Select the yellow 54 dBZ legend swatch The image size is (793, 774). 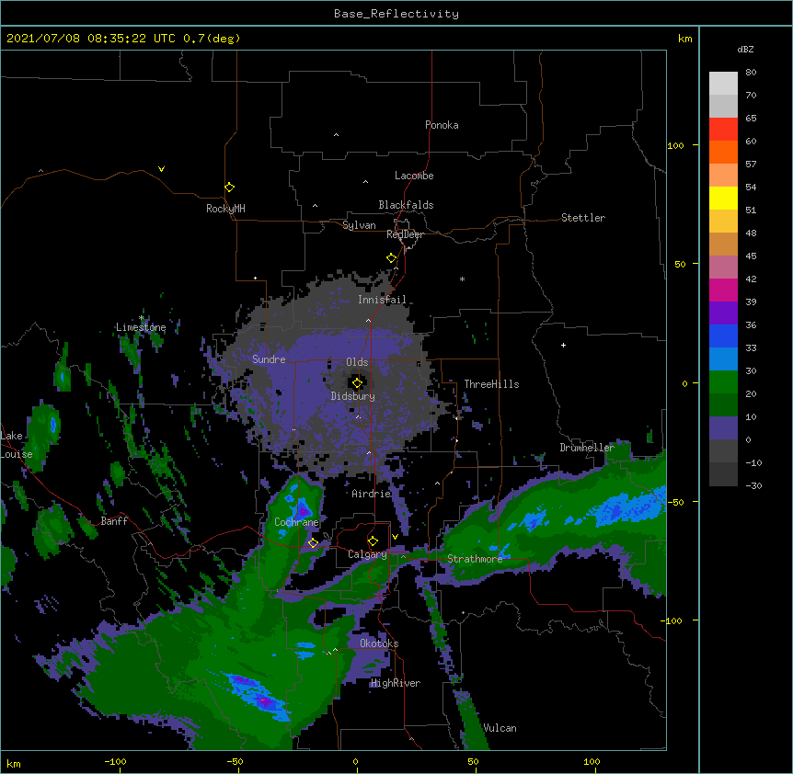pyautogui.click(x=723, y=198)
